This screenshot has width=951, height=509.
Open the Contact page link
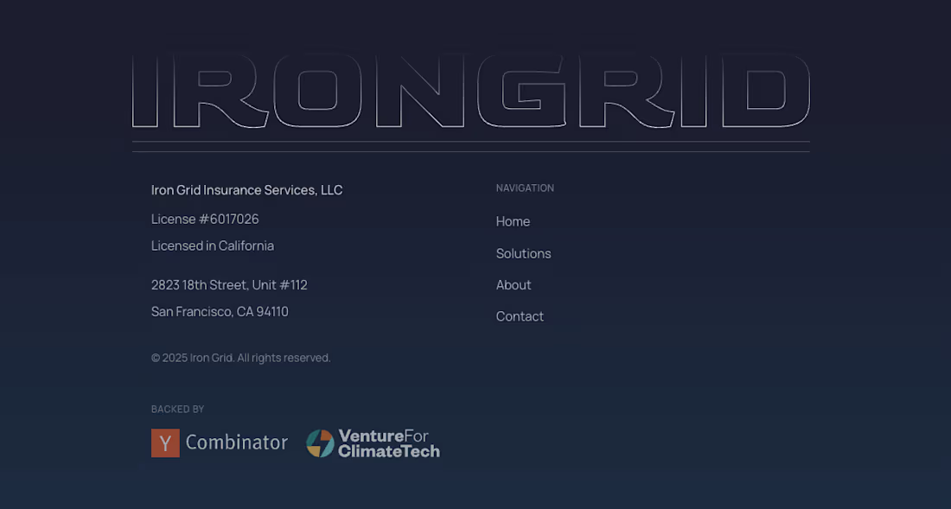[x=520, y=316]
